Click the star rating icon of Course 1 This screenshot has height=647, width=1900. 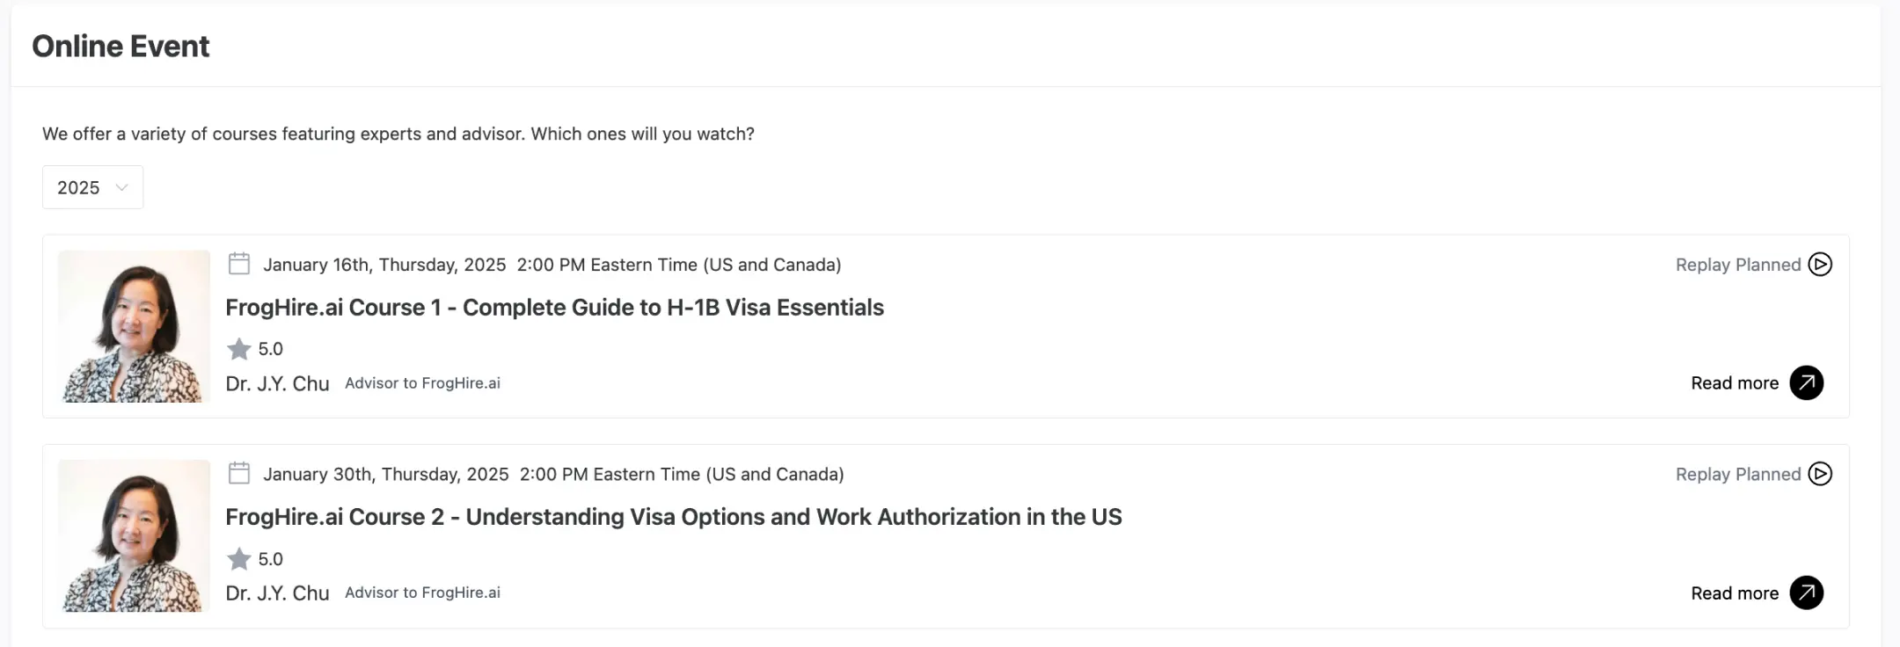(239, 349)
